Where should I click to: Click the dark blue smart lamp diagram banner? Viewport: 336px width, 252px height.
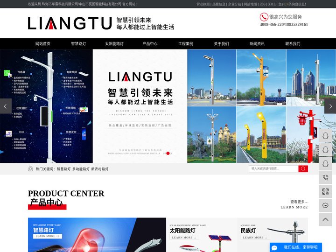click(46, 106)
